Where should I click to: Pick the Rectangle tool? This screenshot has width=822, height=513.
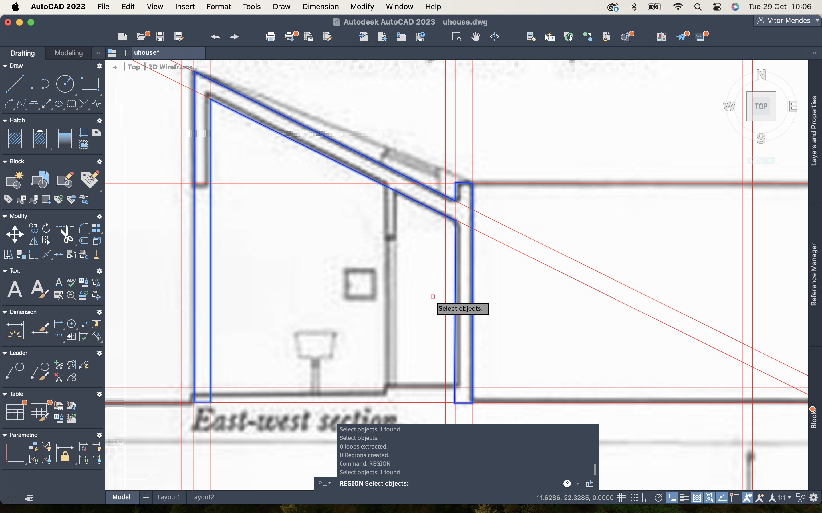90,84
